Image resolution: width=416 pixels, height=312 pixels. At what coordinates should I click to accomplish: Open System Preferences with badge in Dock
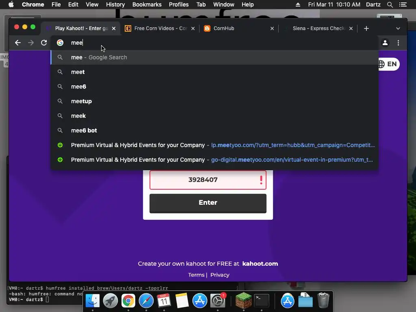(x=218, y=301)
